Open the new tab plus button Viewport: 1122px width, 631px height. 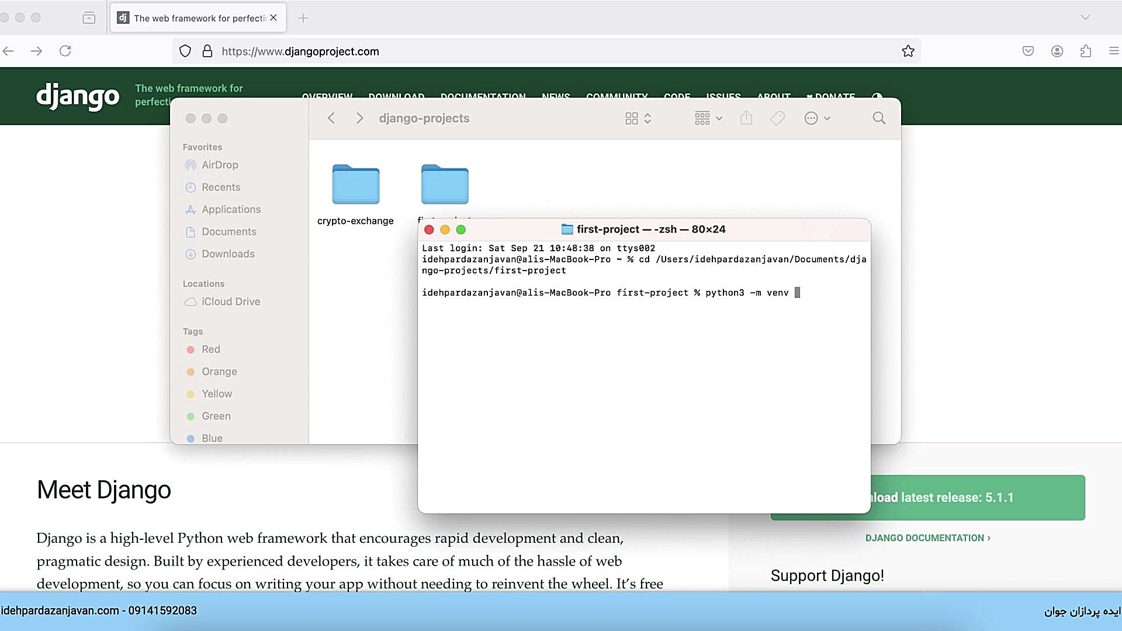pos(303,18)
